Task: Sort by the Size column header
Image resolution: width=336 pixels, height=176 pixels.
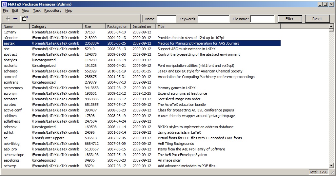Action: (x=94, y=26)
